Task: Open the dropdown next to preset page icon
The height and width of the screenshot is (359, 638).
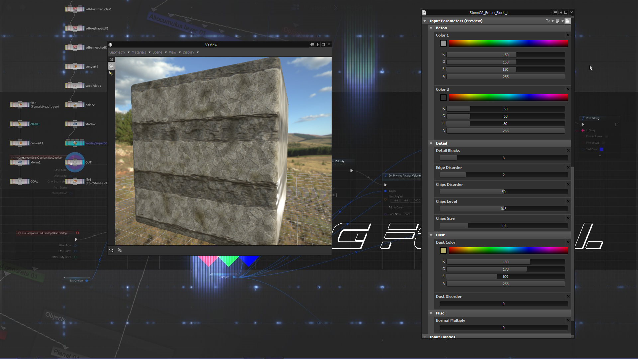Action: point(562,21)
